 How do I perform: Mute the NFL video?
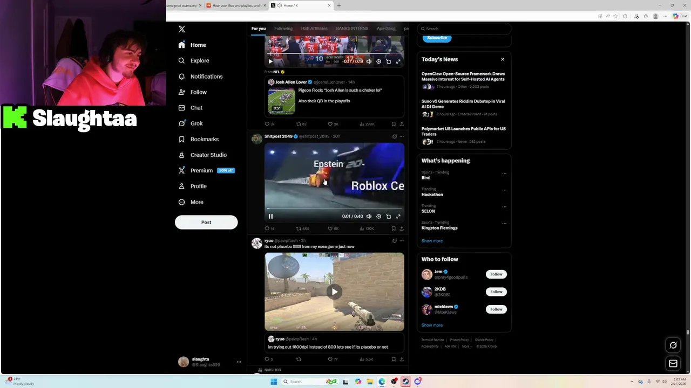369,61
